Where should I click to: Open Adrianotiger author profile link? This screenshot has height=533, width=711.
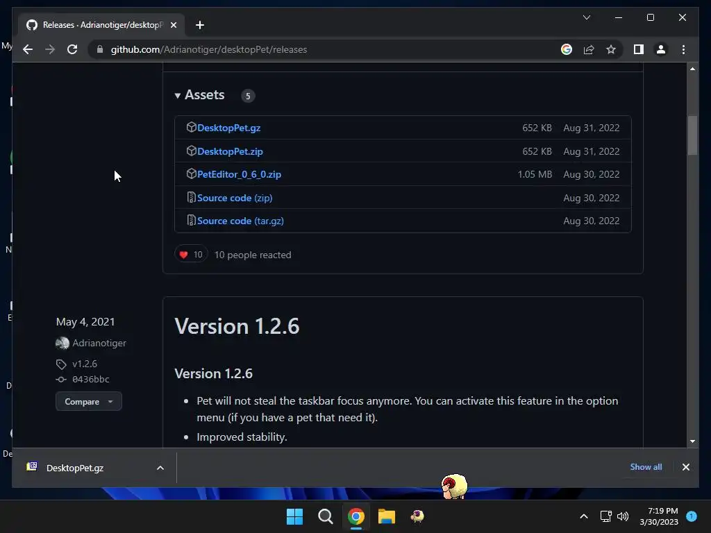coord(99,343)
